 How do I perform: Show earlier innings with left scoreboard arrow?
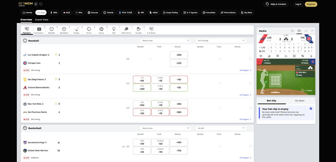click(269, 49)
